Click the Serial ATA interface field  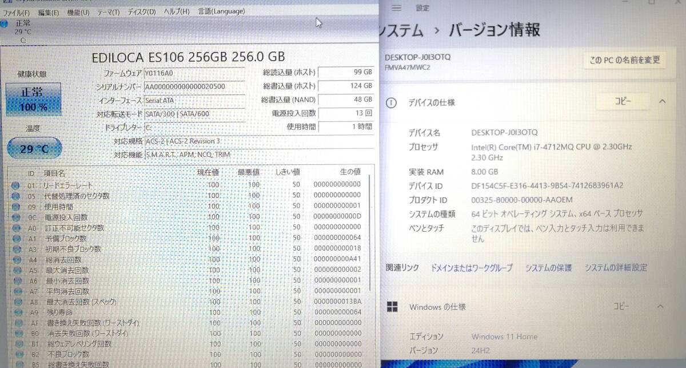193,100
